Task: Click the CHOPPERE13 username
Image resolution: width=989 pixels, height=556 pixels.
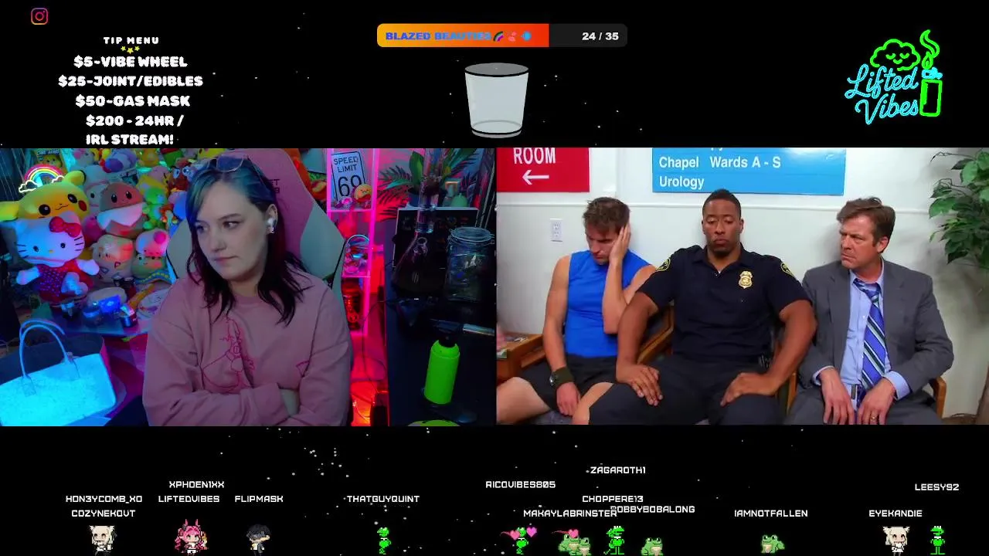Action: point(613,500)
